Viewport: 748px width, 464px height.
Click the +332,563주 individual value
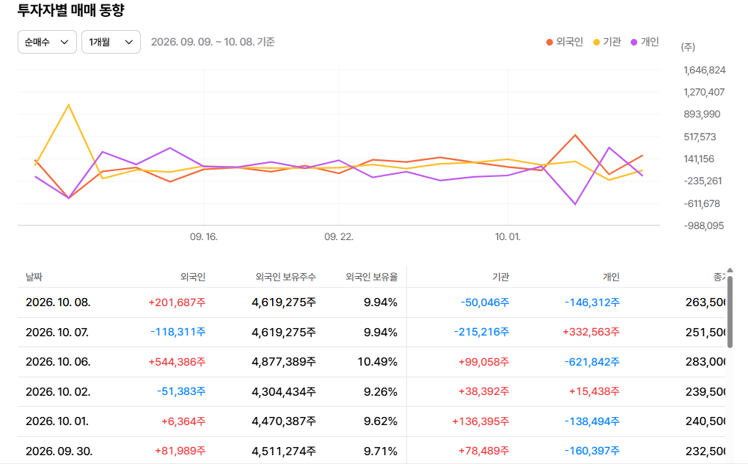pyautogui.click(x=591, y=333)
